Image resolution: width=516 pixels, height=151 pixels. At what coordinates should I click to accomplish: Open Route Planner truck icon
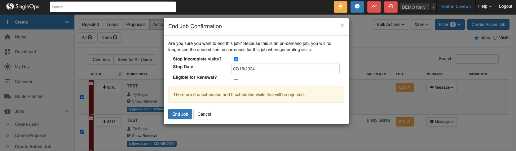tap(7, 96)
